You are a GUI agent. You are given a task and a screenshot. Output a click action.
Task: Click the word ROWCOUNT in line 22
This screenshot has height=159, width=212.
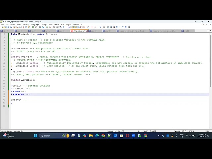[x=18, y=94]
